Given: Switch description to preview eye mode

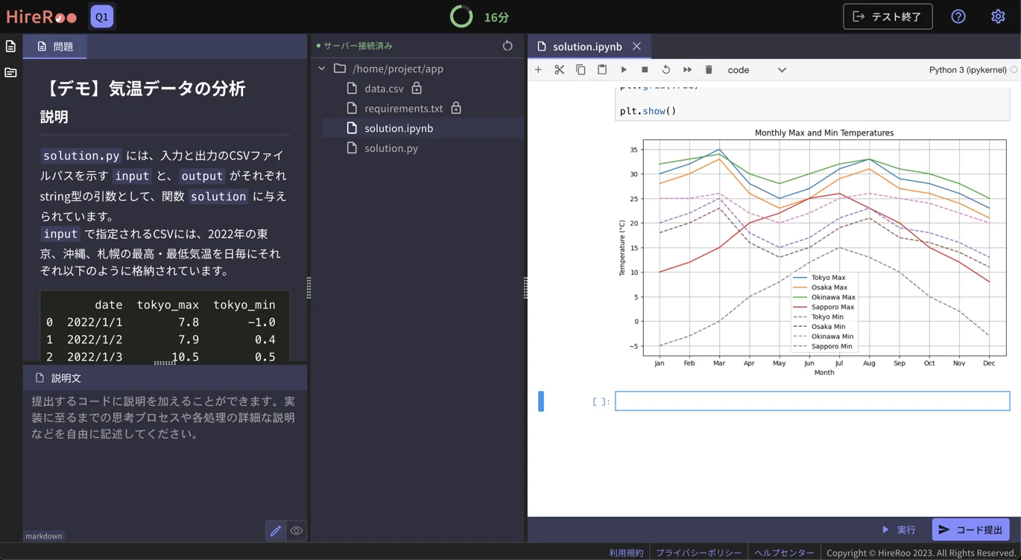Looking at the screenshot, I should (297, 531).
